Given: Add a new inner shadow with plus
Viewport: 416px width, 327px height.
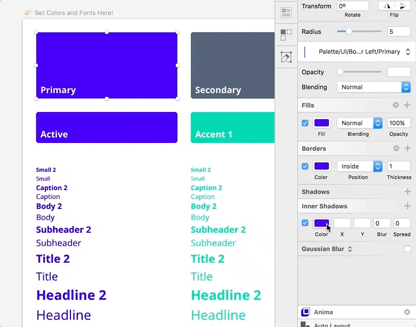Looking at the screenshot, I should click(408, 206).
